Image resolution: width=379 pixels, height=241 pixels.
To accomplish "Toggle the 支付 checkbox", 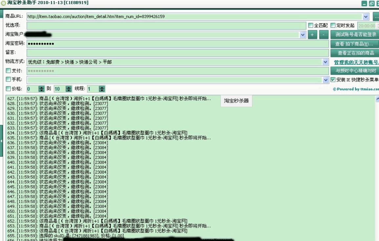I will tap(8, 70).
